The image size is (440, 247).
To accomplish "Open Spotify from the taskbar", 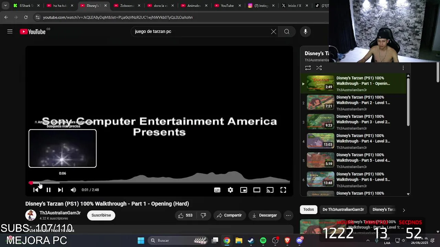I will [x=263, y=240].
